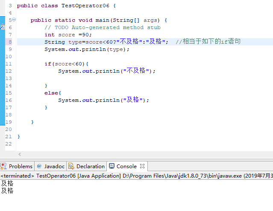Click the first '及格' console output line
The width and height of the screenshot is (273, 211).
tap(7, 184)
